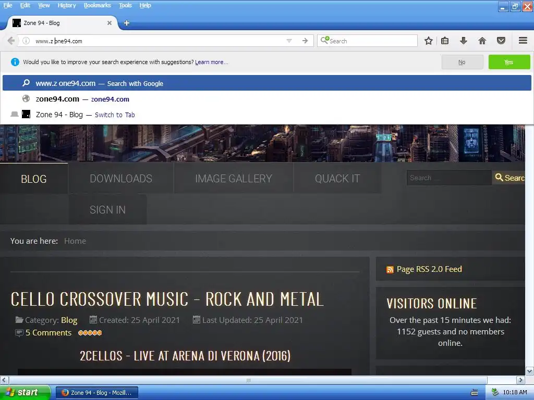The image size is (534, 400).
Task: Show bookmarks list icon
Action: [x=445, y=41]
